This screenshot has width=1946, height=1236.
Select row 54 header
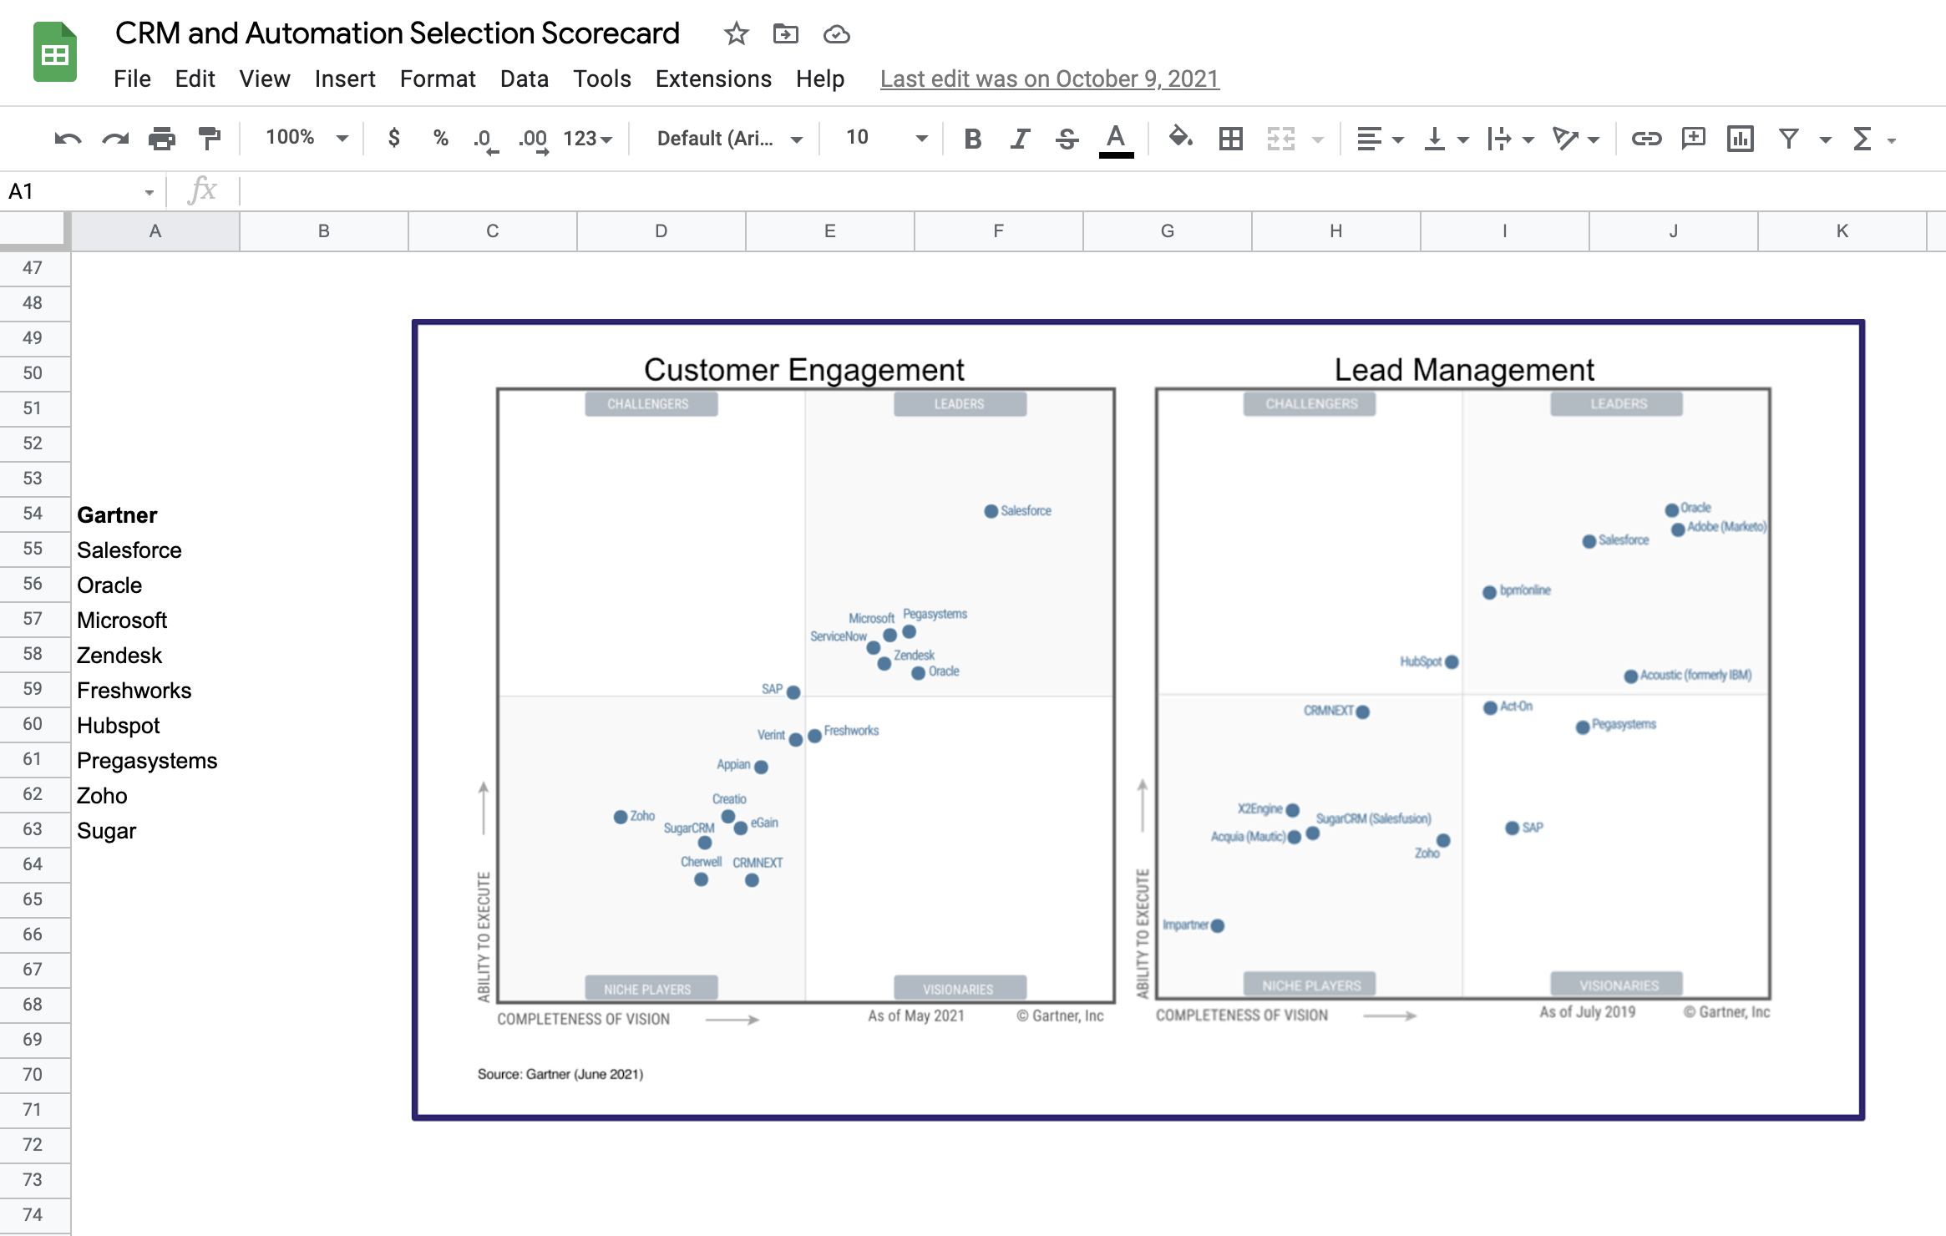[x=33, y=514]
